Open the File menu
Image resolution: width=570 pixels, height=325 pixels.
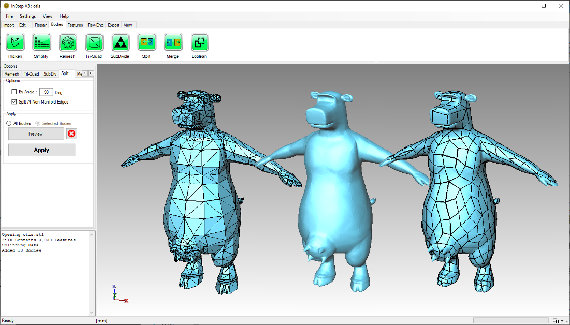coord(9,16)
